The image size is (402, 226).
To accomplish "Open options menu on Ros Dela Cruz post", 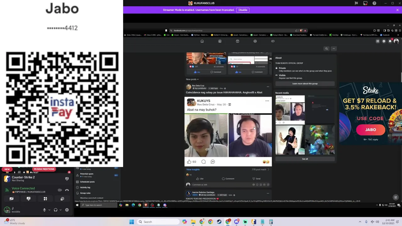I will pyautogui.click(x=268, y=87).
